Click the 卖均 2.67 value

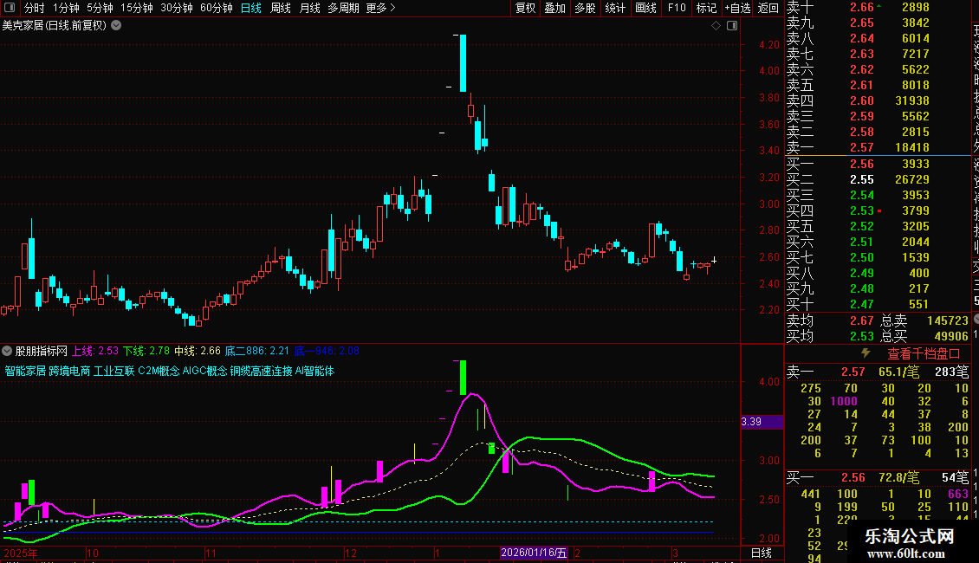pyautogui.click(x=862, y=320)
